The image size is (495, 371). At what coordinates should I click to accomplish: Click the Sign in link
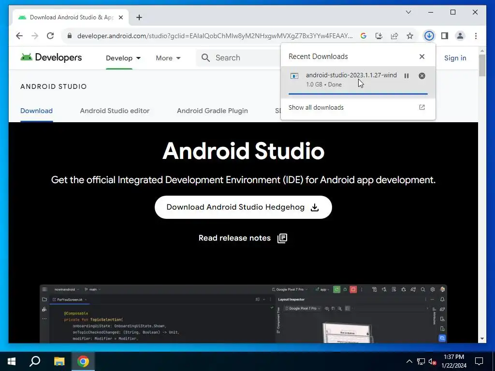tap(455, 58)
